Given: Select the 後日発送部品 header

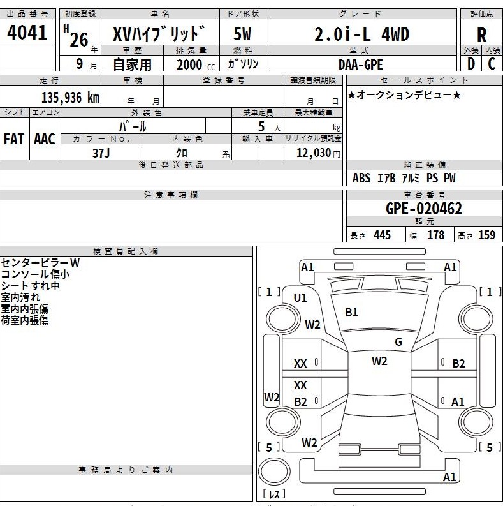Looking at the screenshot, I should click(171, 165).
